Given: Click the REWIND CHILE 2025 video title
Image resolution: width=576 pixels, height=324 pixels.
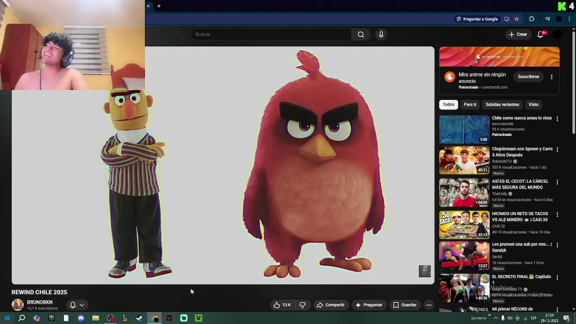Looking at the screenshot, I should click(39, 292).
